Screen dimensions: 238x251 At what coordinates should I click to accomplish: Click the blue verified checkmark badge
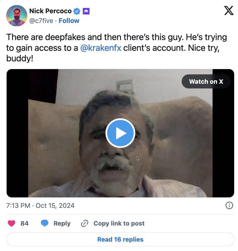pos(77,11)
